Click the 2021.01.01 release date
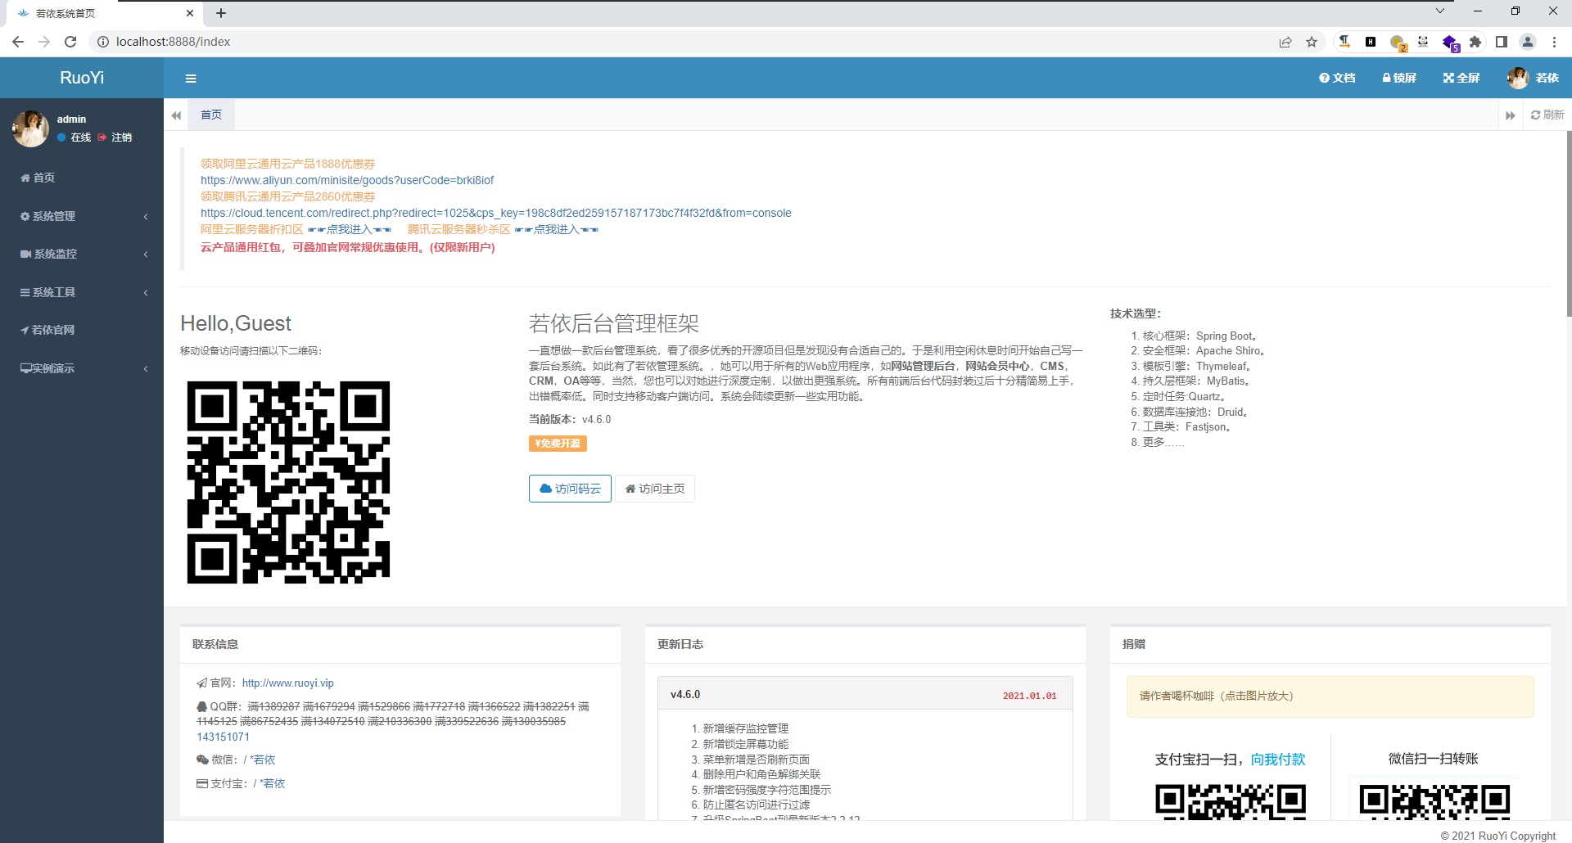 tap(1030, 696)
